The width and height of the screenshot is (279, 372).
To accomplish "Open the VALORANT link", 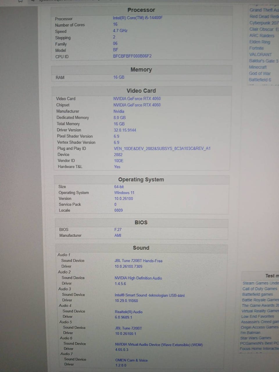I will click(260, 54).
